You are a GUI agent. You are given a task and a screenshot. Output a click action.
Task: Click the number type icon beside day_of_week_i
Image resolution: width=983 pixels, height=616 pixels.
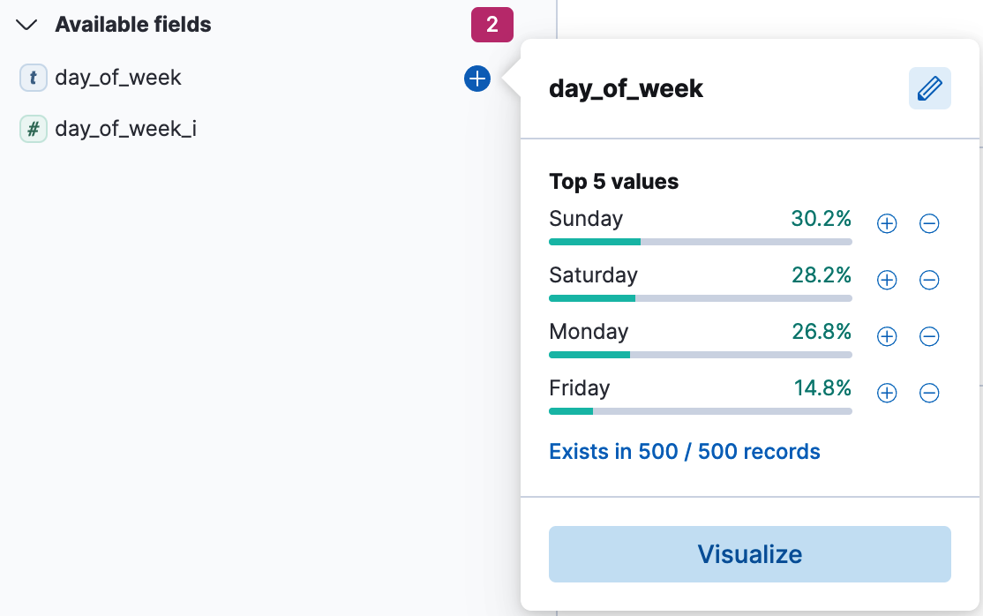(x=33, y=129)
